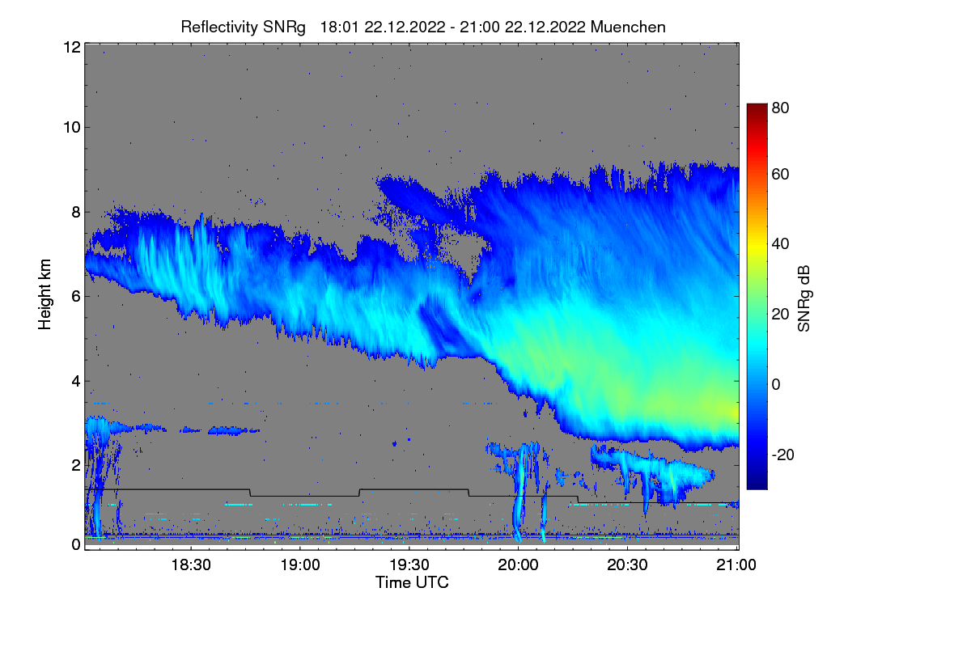Click the time axis tick '20:30'
971x647 pixels.
pyautogui.click(x=628, y=565)
